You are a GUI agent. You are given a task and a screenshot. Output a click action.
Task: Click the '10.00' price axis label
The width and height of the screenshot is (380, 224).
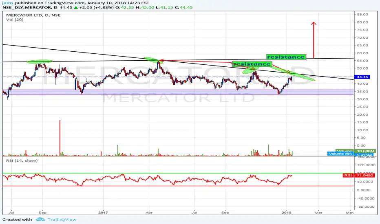pos(362,130)
